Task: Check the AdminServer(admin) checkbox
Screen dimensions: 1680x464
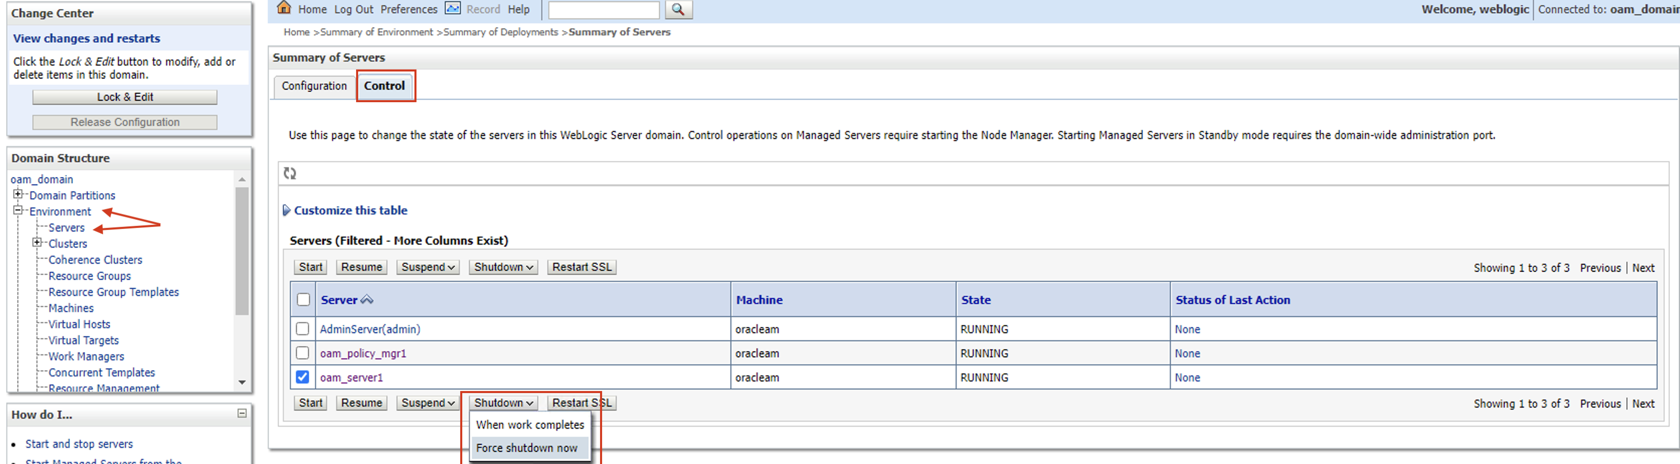Action: point(303,329)
